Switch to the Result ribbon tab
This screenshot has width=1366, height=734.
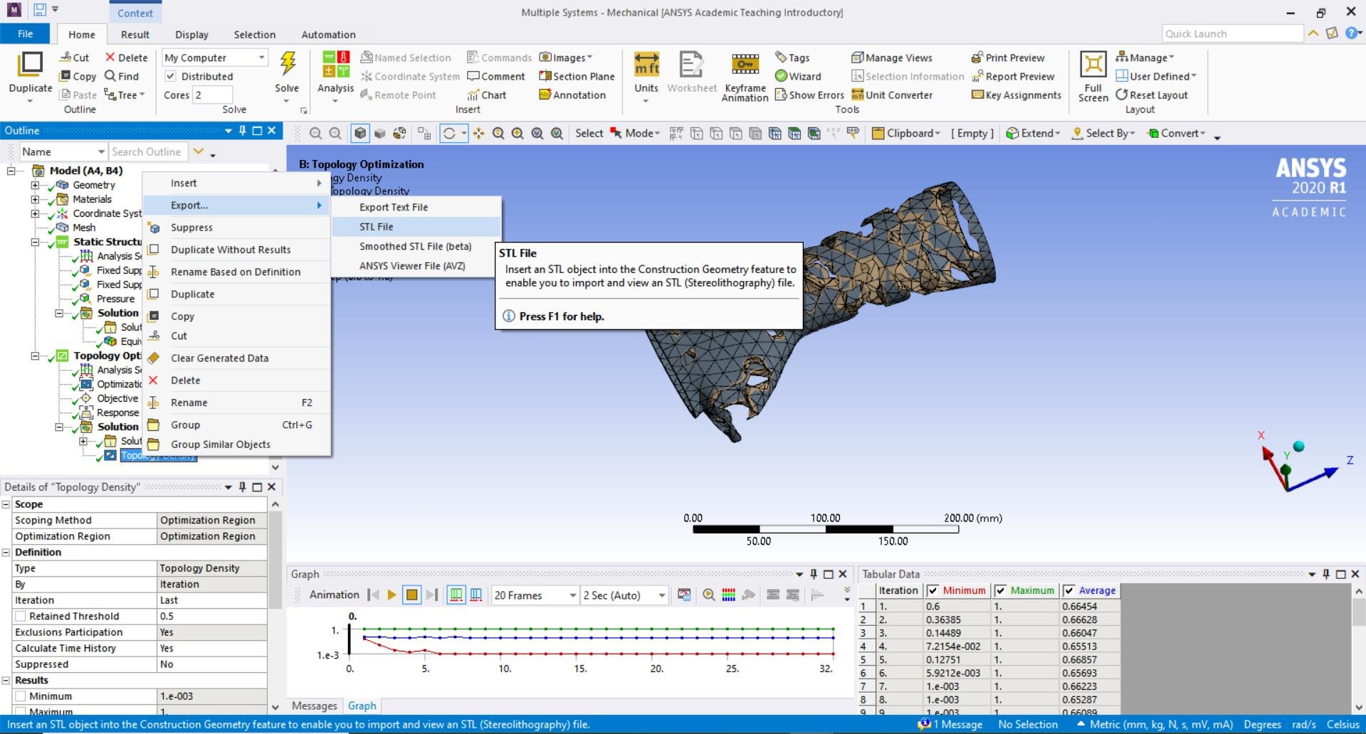pos(135,34)
